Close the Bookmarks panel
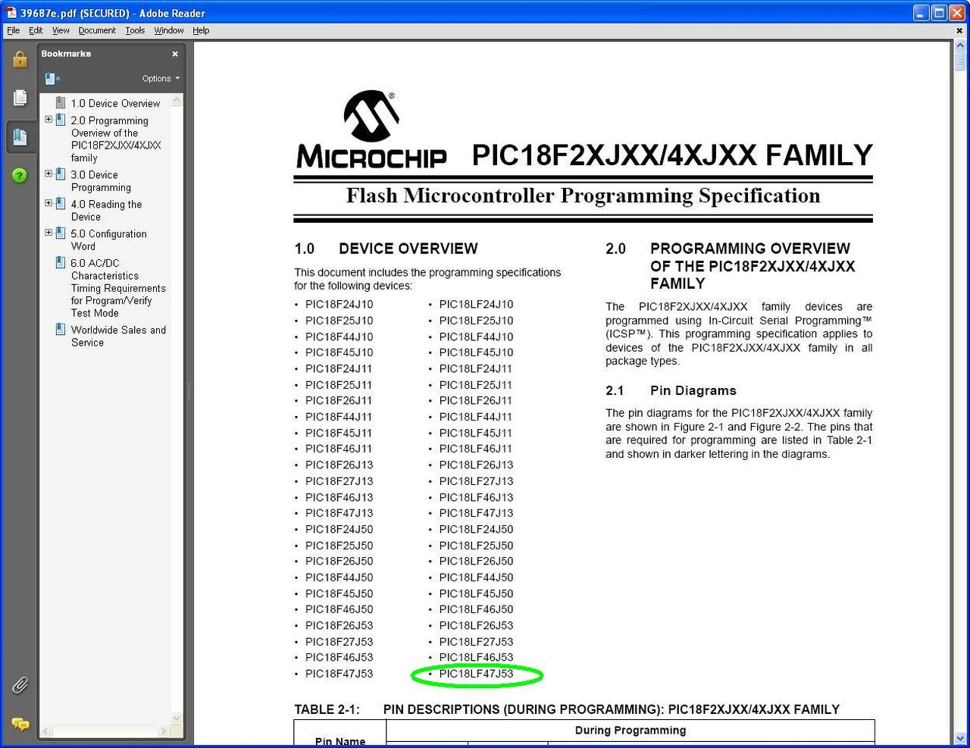This screenshot has height=748, width=970. 175,54
